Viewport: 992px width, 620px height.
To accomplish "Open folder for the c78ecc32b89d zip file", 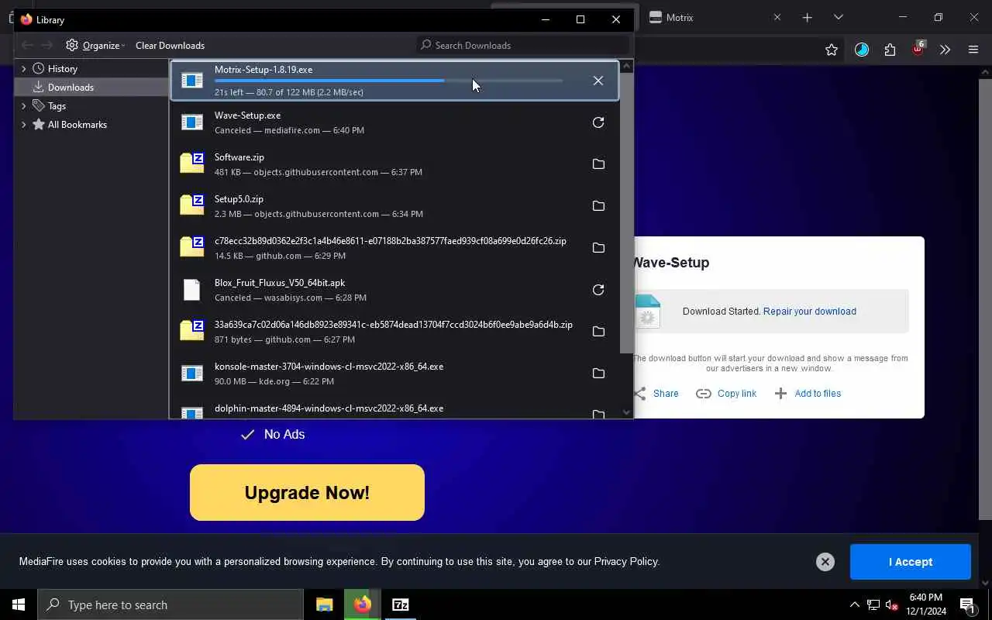I will tap(598, 248).
